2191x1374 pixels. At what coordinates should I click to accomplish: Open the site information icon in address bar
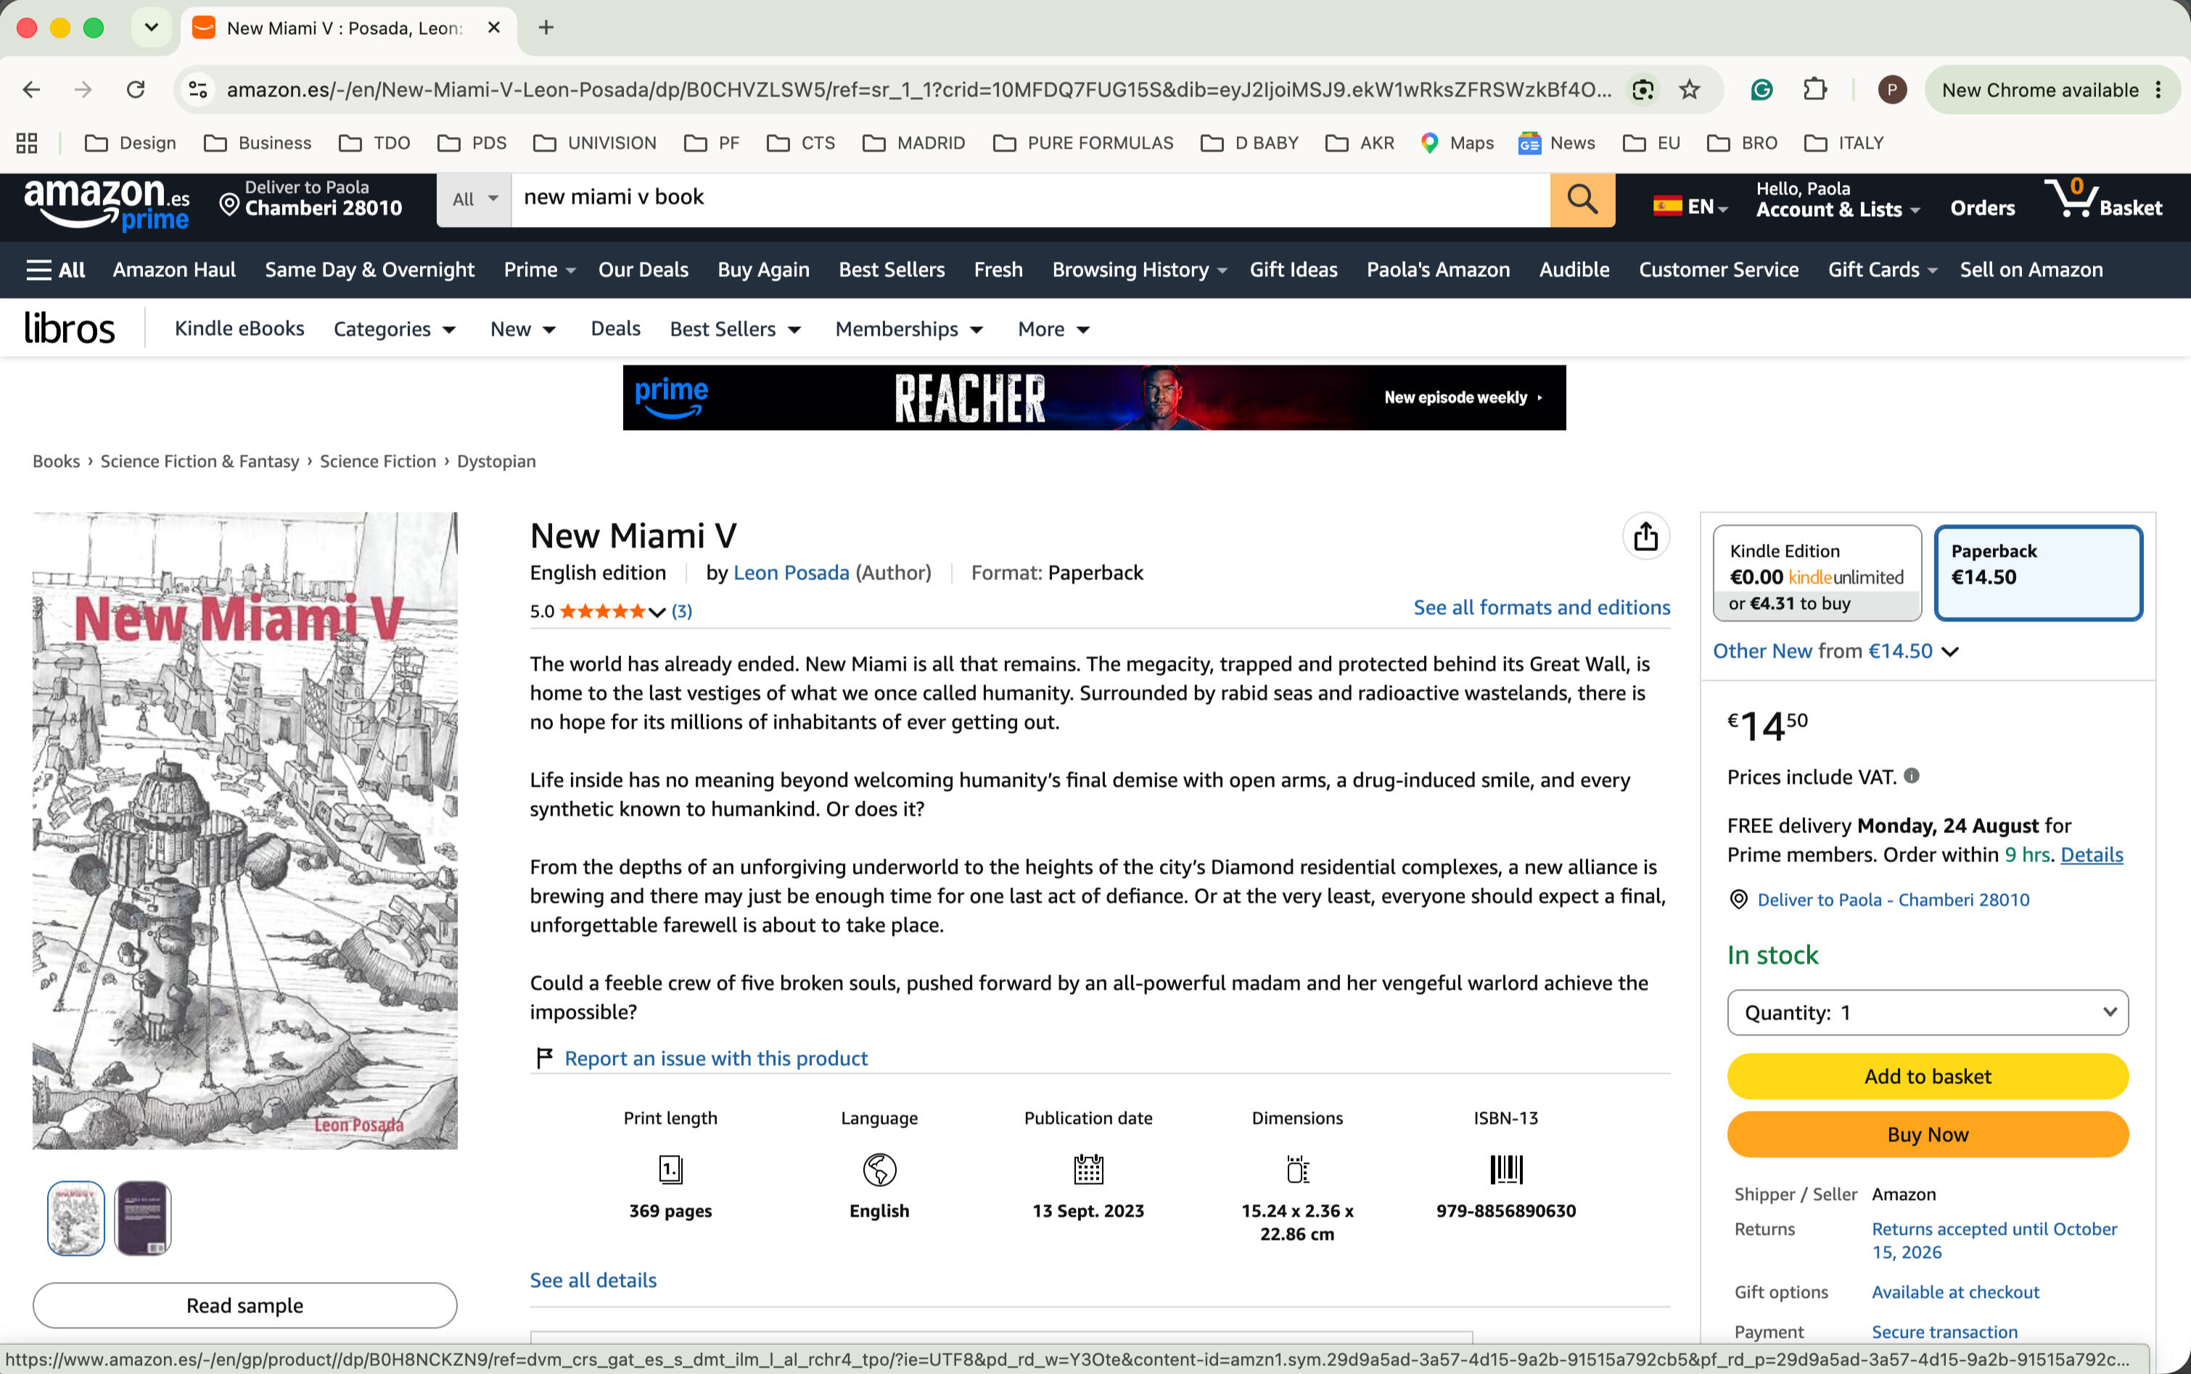click(198, 89)
